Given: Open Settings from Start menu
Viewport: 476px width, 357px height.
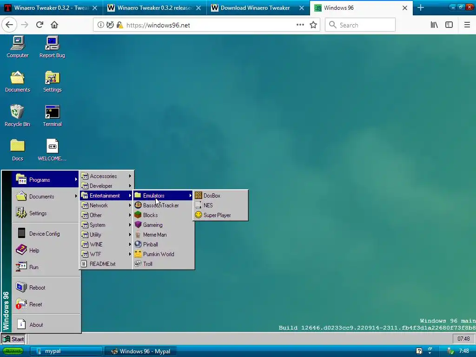Looking at the screenshot, I should (x=46, y=213).
